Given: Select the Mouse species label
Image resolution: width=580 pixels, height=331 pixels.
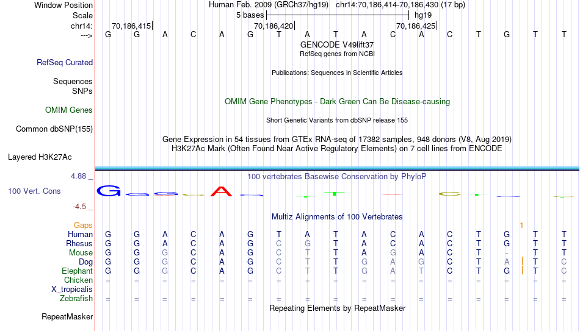Looking at the screenshot, I should pos(81,253).
